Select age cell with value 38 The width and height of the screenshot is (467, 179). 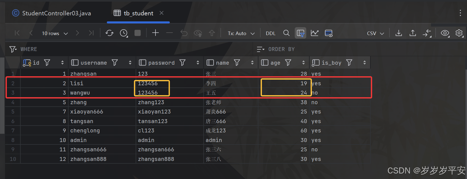[284, 102]
